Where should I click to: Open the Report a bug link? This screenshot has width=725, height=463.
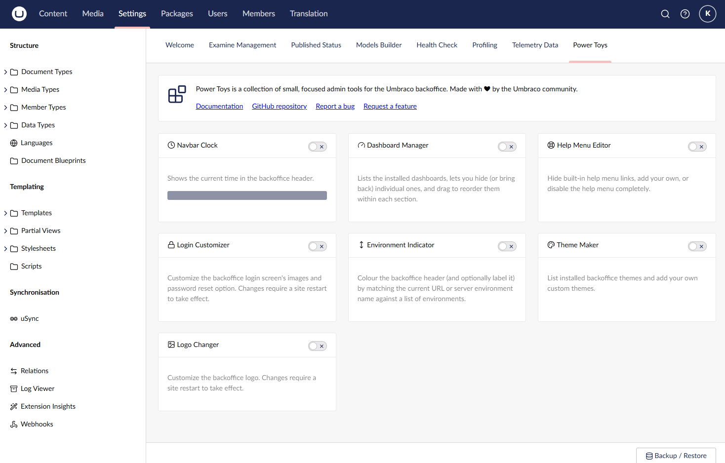335,106
